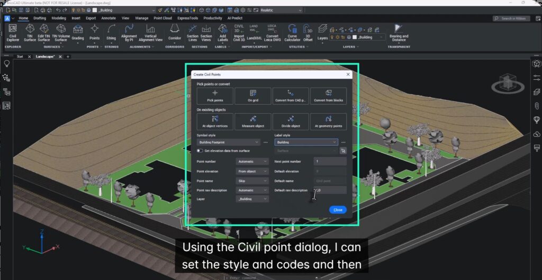
Task: Go to the Annotate ribbon tab
Action: 109,18
